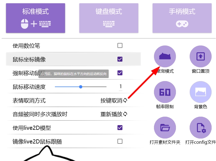Select the 手柄模式 gamepad mode tab
This screenshot has height=161, width=216.
coord(182,18)
